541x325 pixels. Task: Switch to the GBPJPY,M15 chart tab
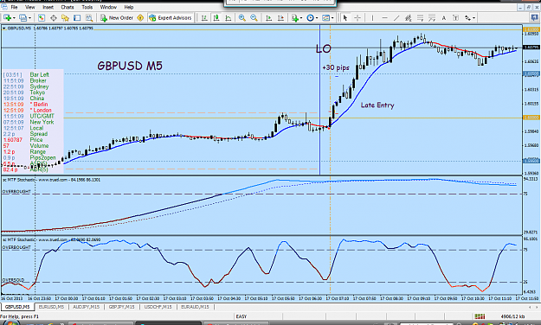(122, 306)
